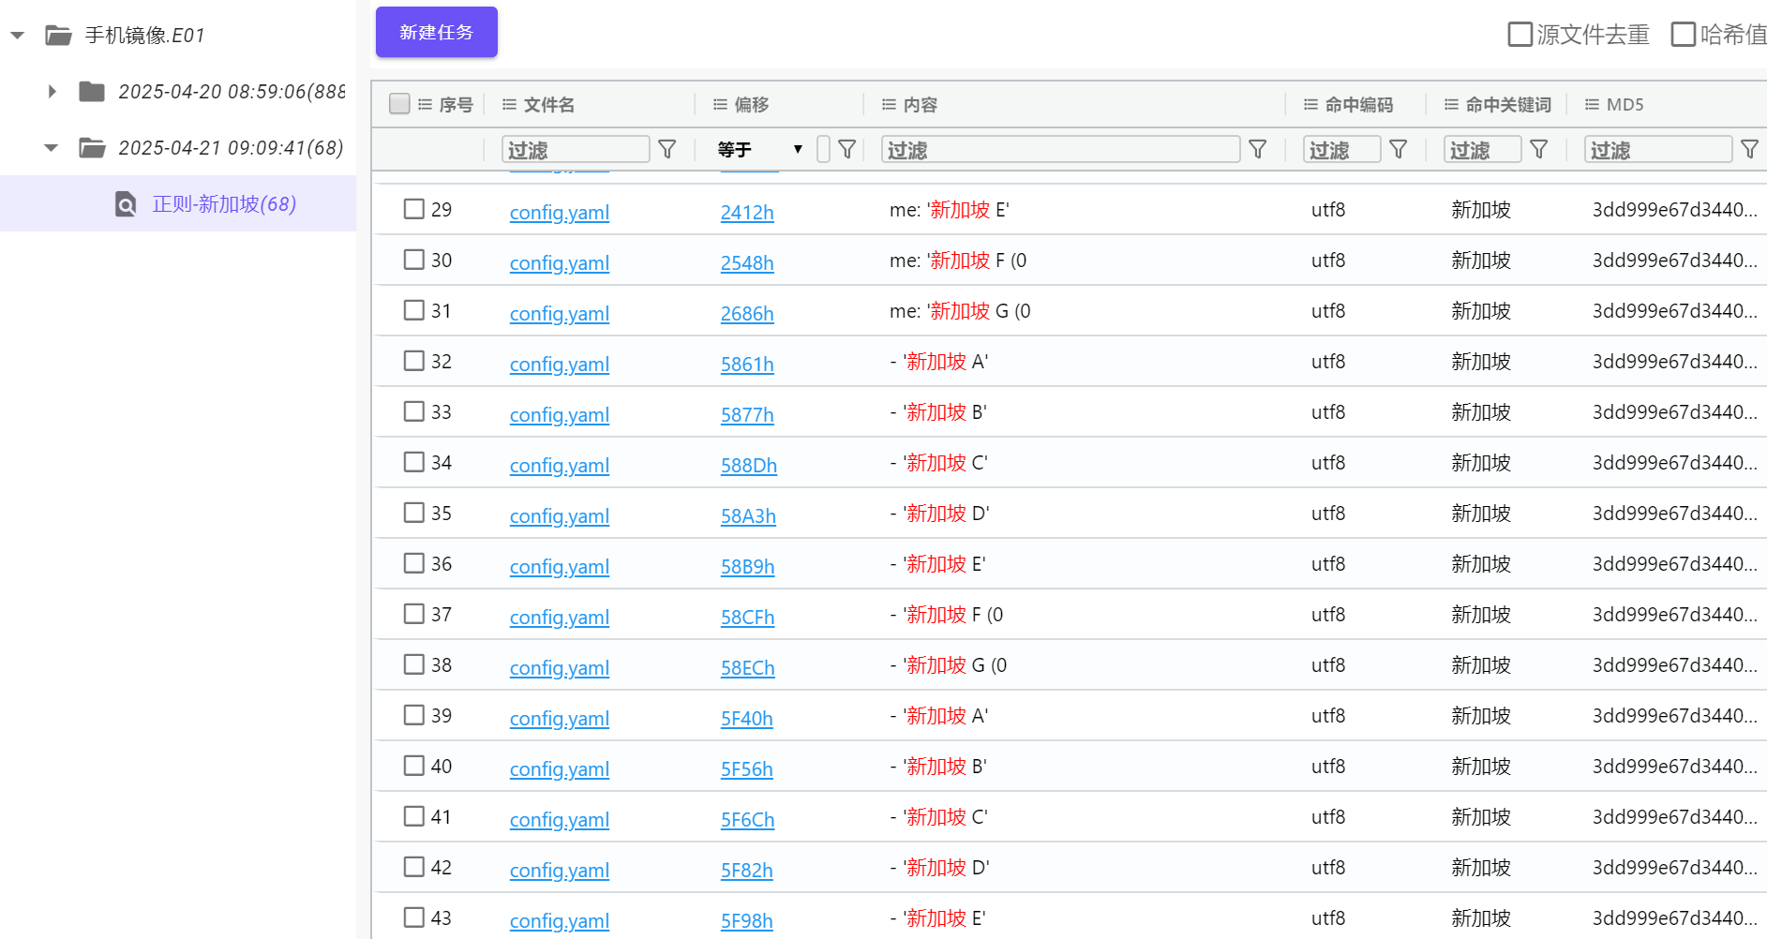
Task: Focus the 命中关键词 filter input field
Action: [1482, 150]
